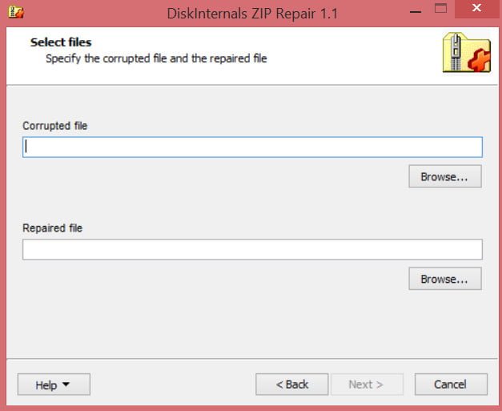
Task: Minimize the ZIP Repair window
Action: coord(416,11)
